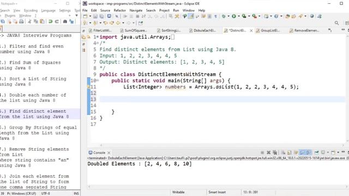Open the Project menu in Eclipse
This screenshot has height=196, width=349.
click(164, 10)
